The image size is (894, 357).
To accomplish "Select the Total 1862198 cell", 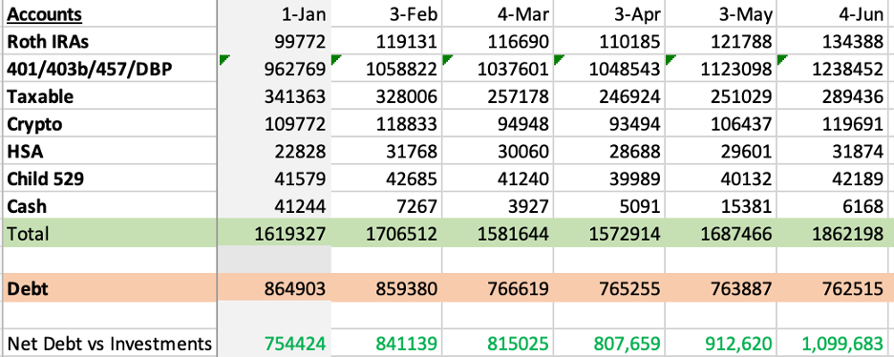I will pyautogui.click(x=834, y=233).
